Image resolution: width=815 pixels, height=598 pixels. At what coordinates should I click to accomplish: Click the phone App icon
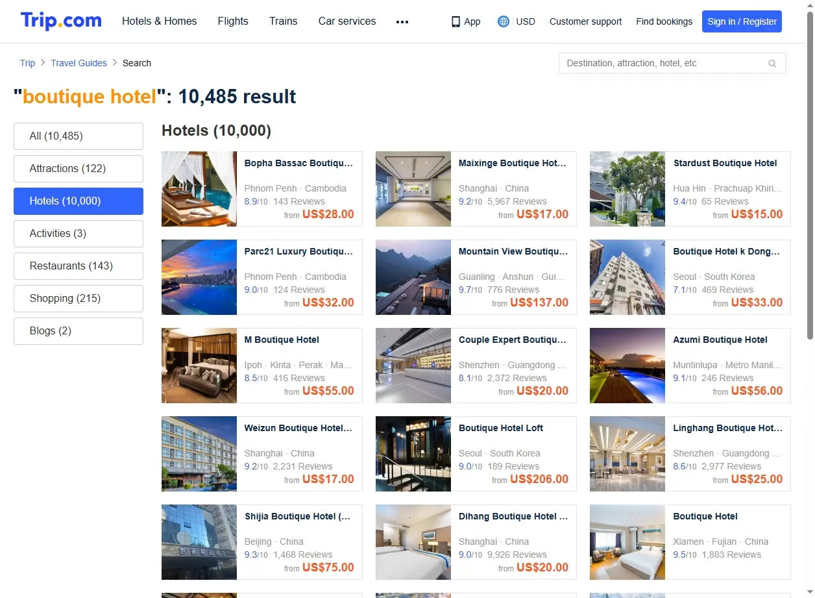(456, 21)
